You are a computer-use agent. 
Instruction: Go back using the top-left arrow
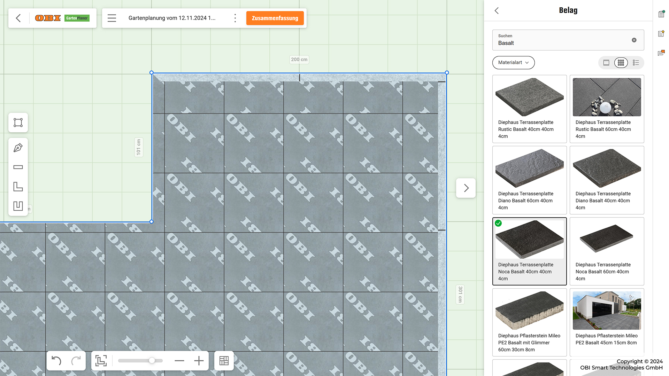[x=18, y=18]
